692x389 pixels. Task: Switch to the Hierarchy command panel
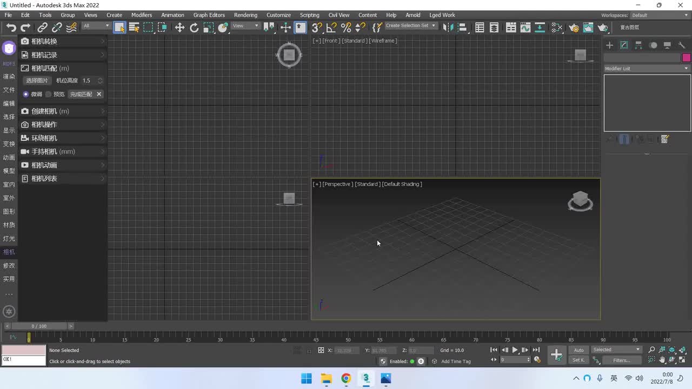[x=638, y=45]
